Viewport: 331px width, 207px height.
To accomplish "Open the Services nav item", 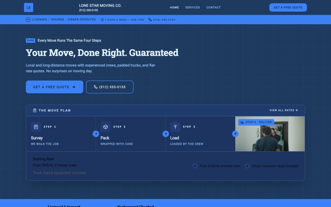I will (193, 7).
